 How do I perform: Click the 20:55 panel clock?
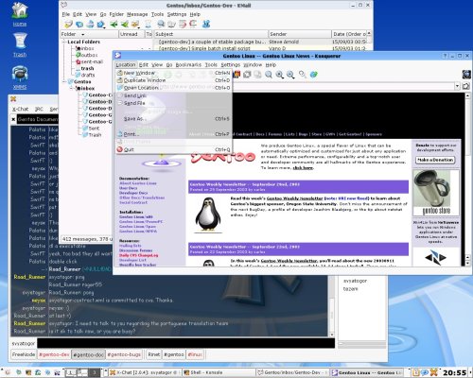click(x=455, y=372)
